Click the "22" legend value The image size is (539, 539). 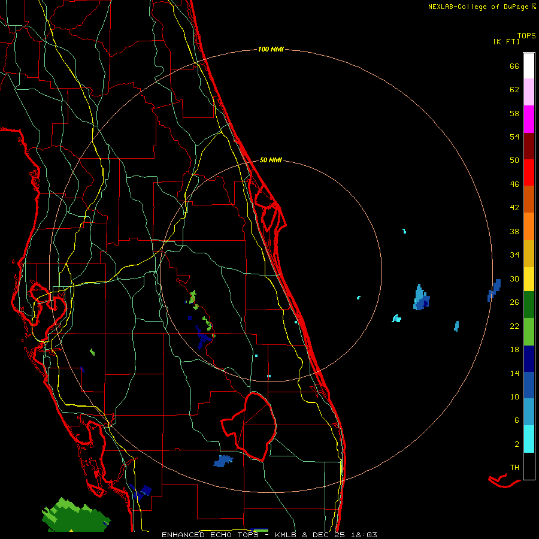pos(514,326)
